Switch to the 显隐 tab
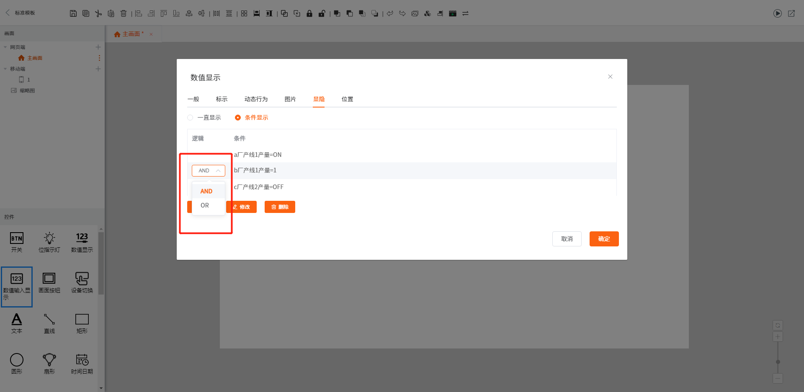This screenshot has width=804, height=392. [x=319, y=99]
